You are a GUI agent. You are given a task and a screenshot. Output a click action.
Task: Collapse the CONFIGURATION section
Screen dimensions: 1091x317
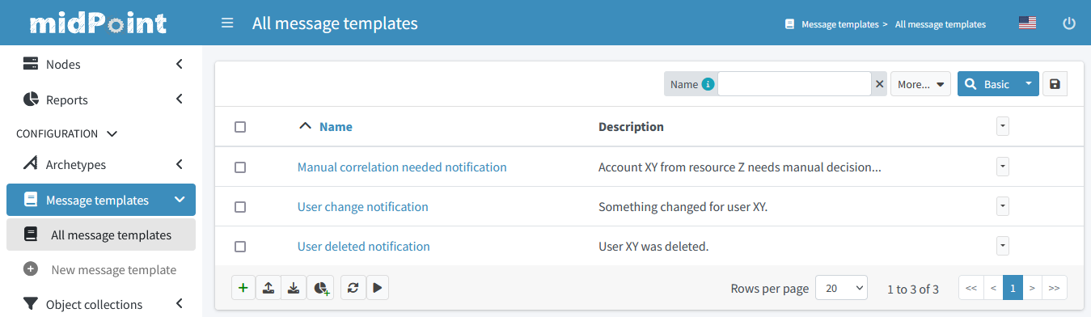112,133
